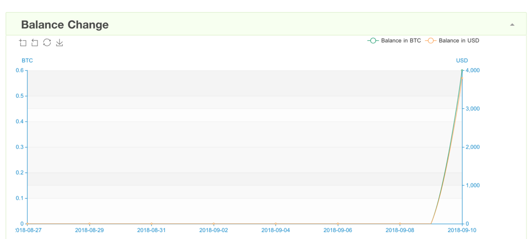Collapse the Balance Change panel arrow
Viewport: 528px width, 239px height.
[x=512, y=25]
